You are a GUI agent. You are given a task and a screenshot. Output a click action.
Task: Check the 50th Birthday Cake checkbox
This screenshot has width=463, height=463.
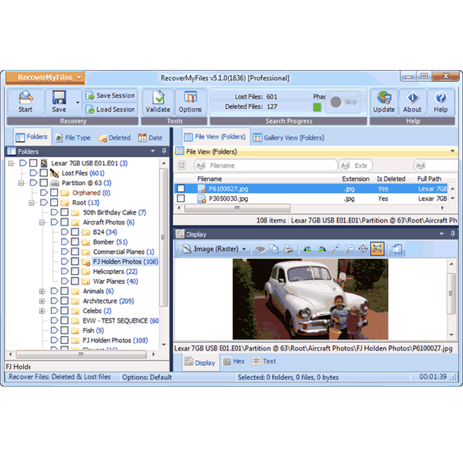[x=64, y=212]
